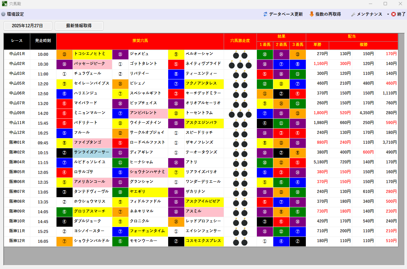The width and height of the screenshot is (407, 269).
Task: Click the データベース更新 refresh arrows icon
Action: [265, 14]
